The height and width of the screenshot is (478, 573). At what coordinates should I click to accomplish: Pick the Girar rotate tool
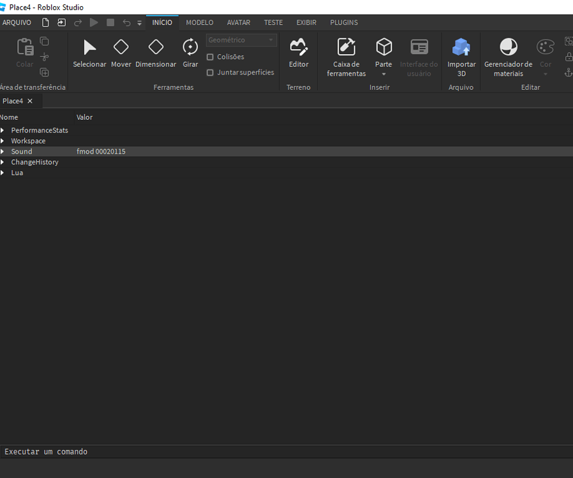tap(190, 54)
